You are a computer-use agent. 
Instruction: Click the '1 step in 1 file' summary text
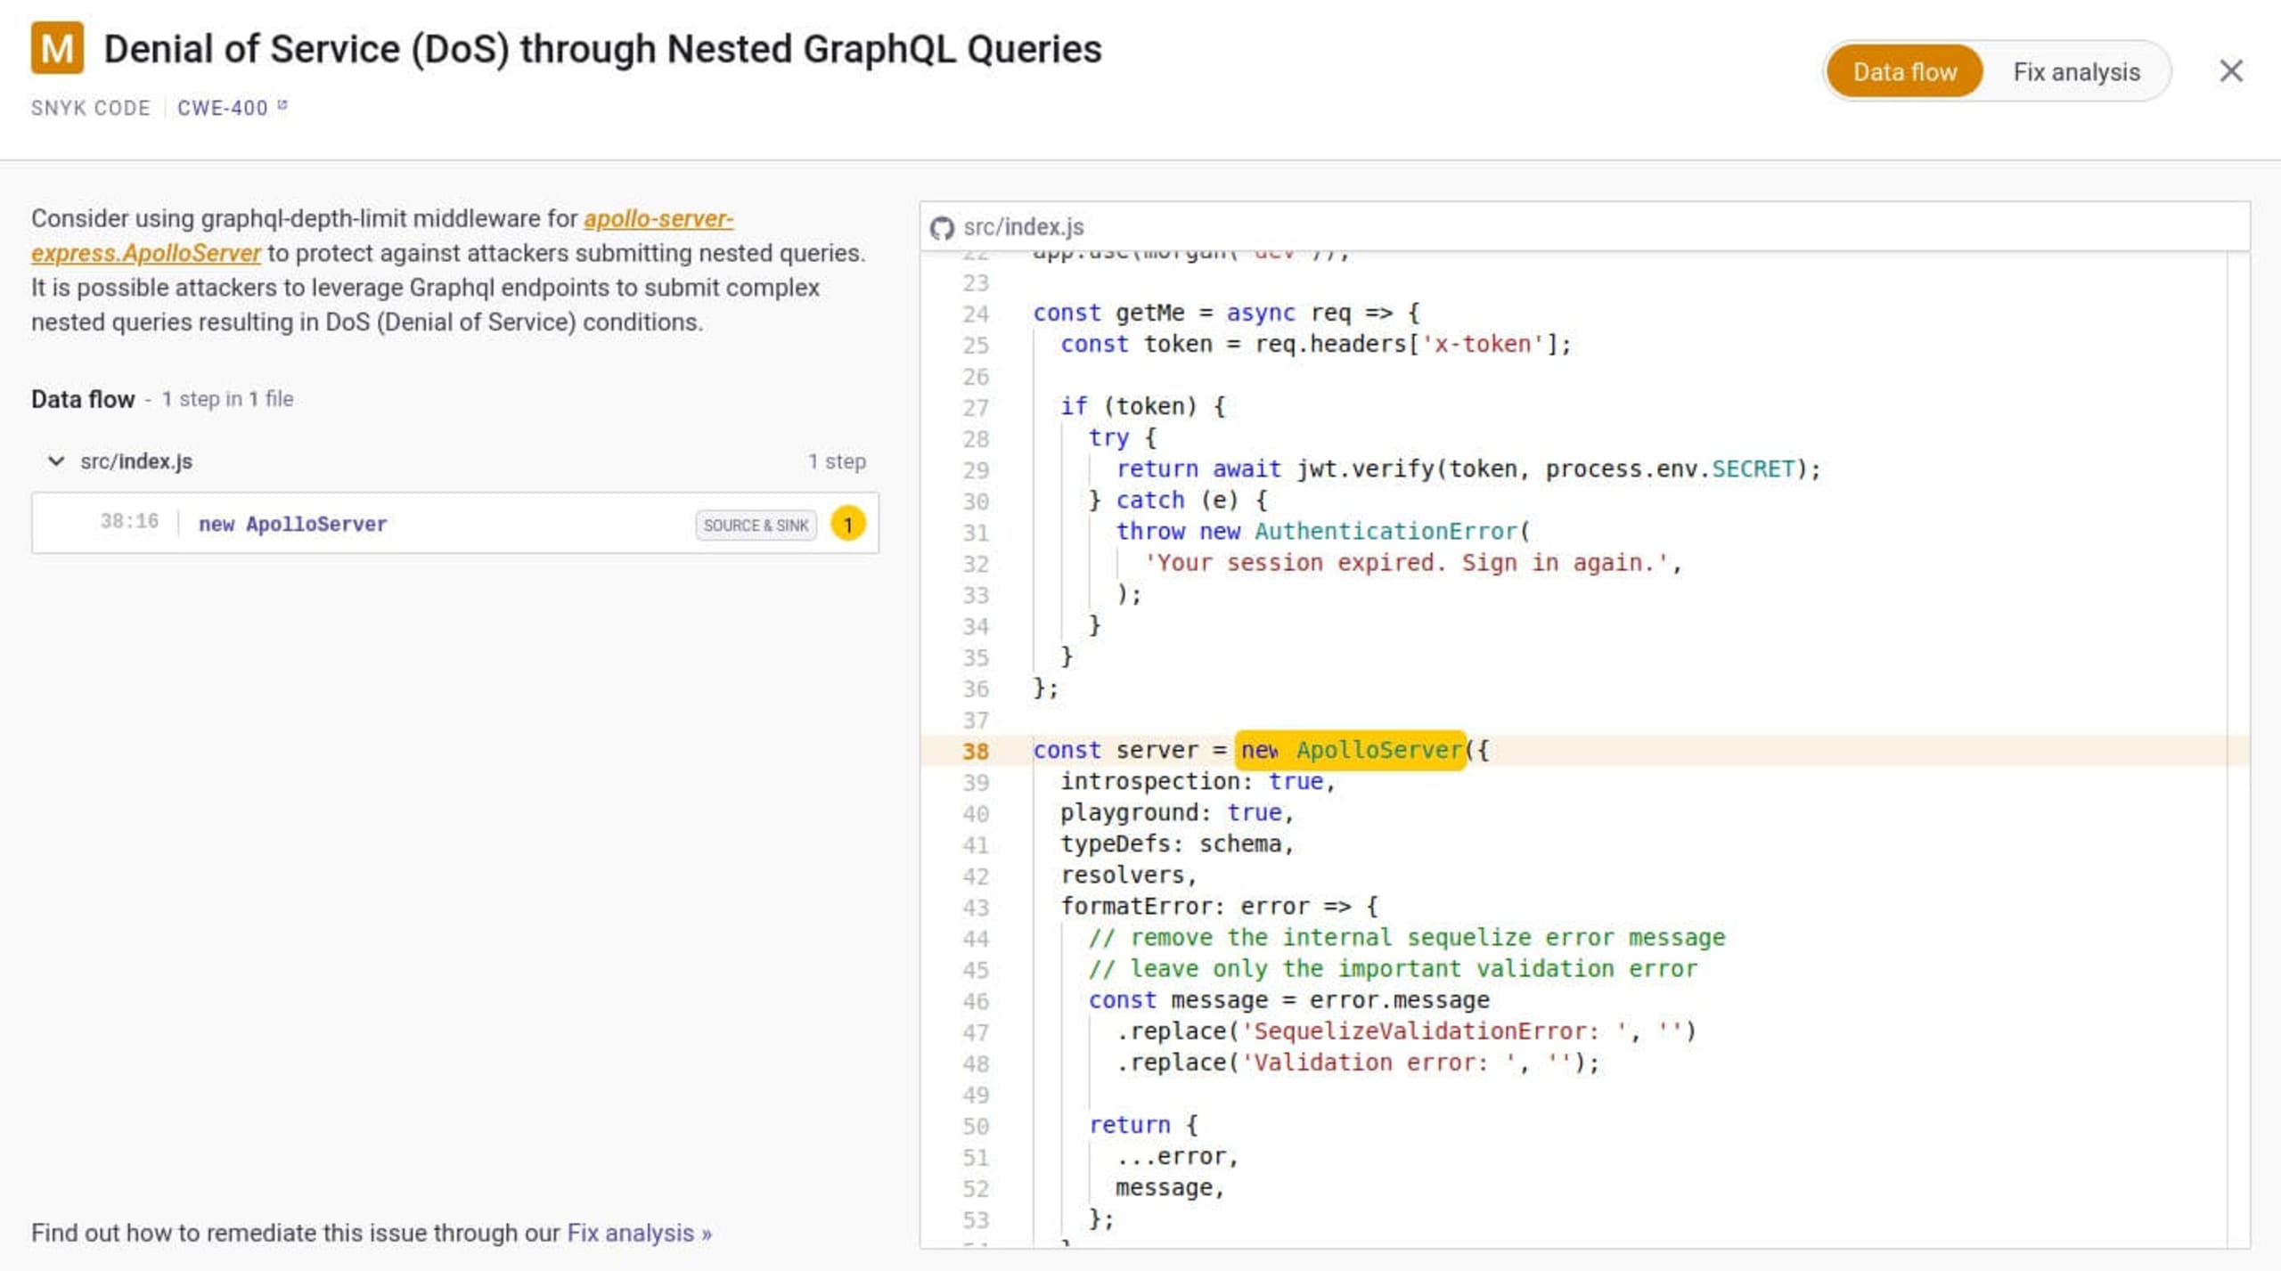point(227,399)
